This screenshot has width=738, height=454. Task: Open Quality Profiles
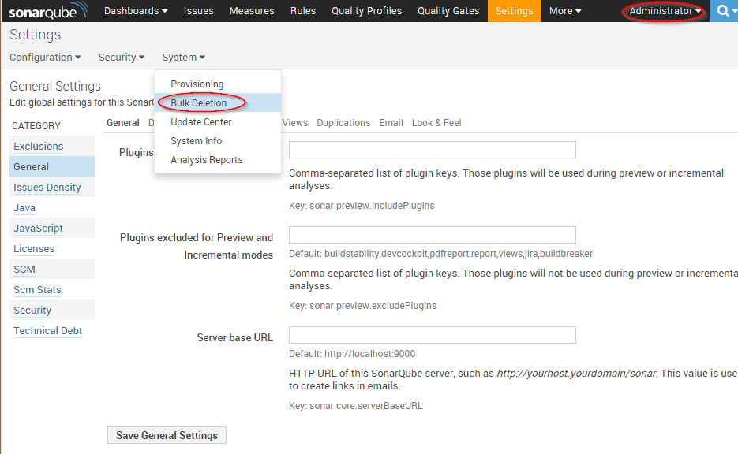367,11
